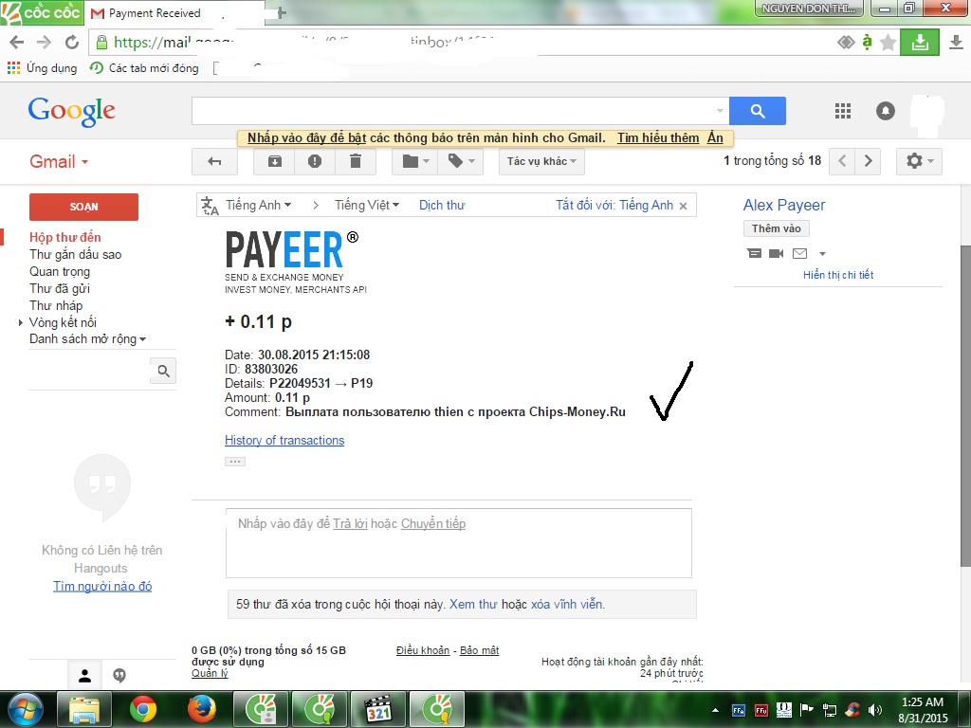The width and height of the screenshot is (971, 728).
Task: Click Trả lời reply link
Action: coord(350,523)
